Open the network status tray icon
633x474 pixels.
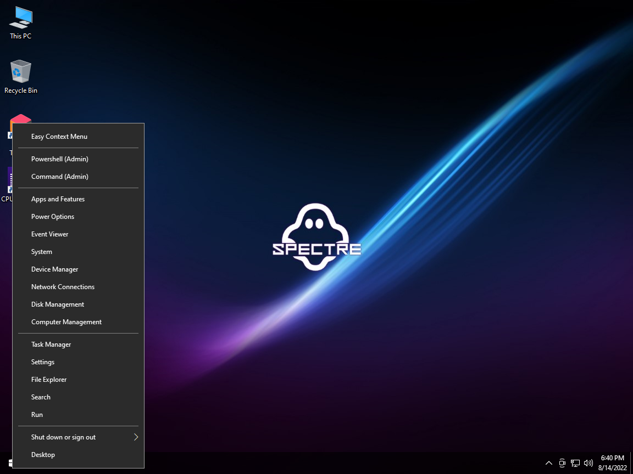coord(575,463)
